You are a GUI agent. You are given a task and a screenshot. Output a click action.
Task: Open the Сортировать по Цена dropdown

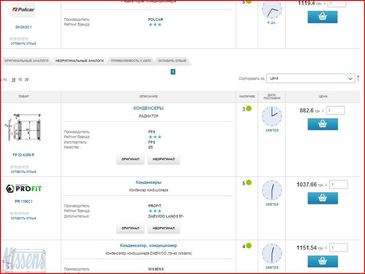click(x=310, y=79)
